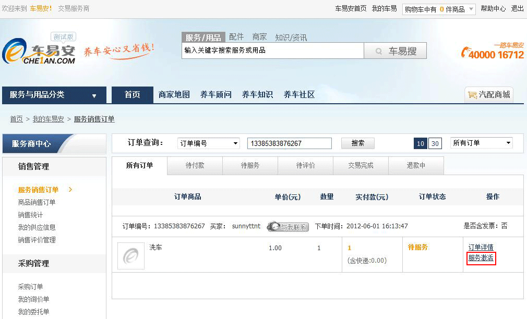Open 服务销售订单 in the sidebar
The image size is (527, 319).
tap(38, 190)
